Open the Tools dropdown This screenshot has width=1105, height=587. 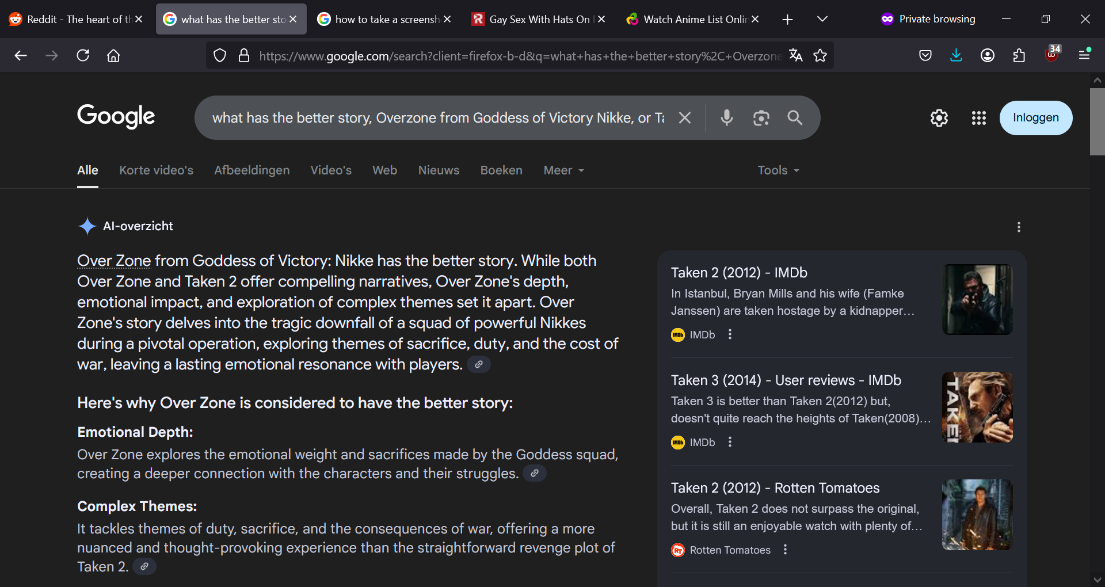[778, 170]
